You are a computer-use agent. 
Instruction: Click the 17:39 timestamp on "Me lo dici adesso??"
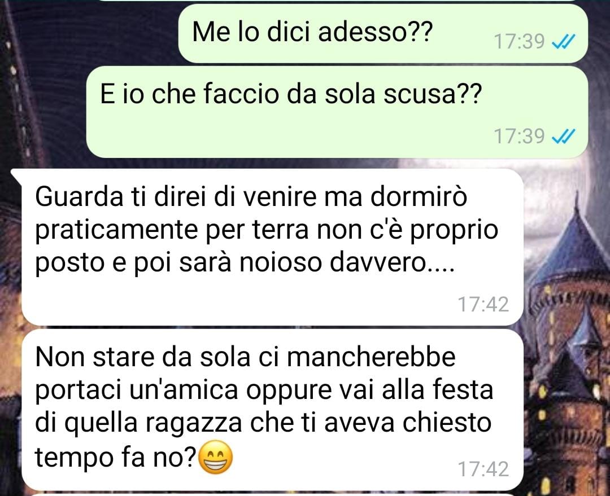[x=519, y=41]
